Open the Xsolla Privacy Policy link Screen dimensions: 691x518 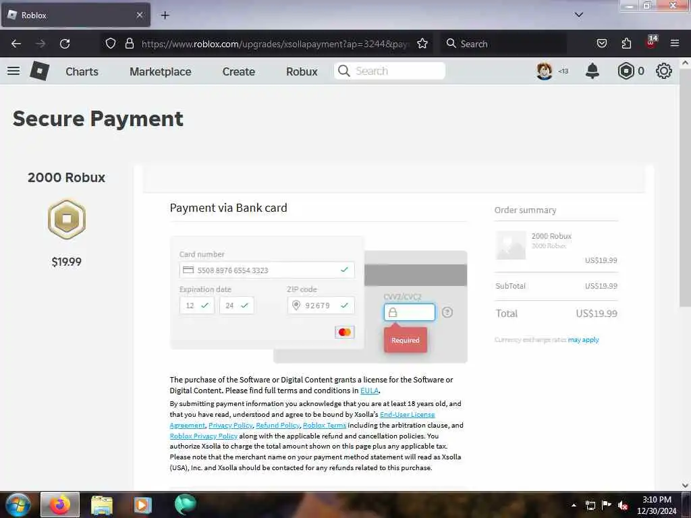pos(231,426)
